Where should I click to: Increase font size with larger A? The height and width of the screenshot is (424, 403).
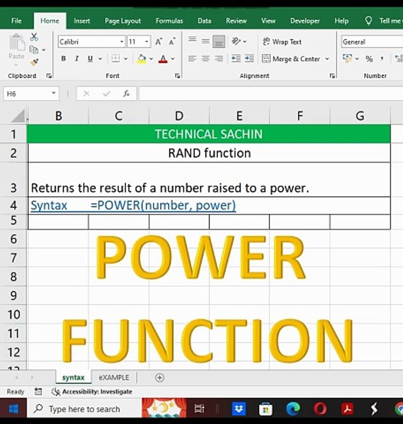(158, 42)
